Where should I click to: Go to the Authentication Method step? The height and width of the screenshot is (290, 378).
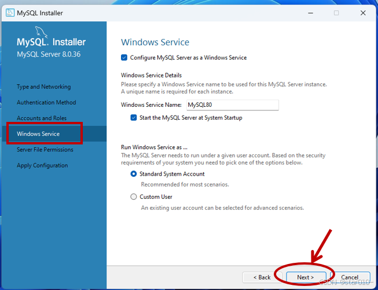tap(46, 102)
